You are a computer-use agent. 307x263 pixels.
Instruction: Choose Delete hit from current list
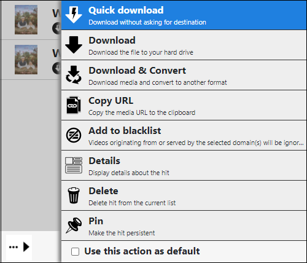(184, 195)
